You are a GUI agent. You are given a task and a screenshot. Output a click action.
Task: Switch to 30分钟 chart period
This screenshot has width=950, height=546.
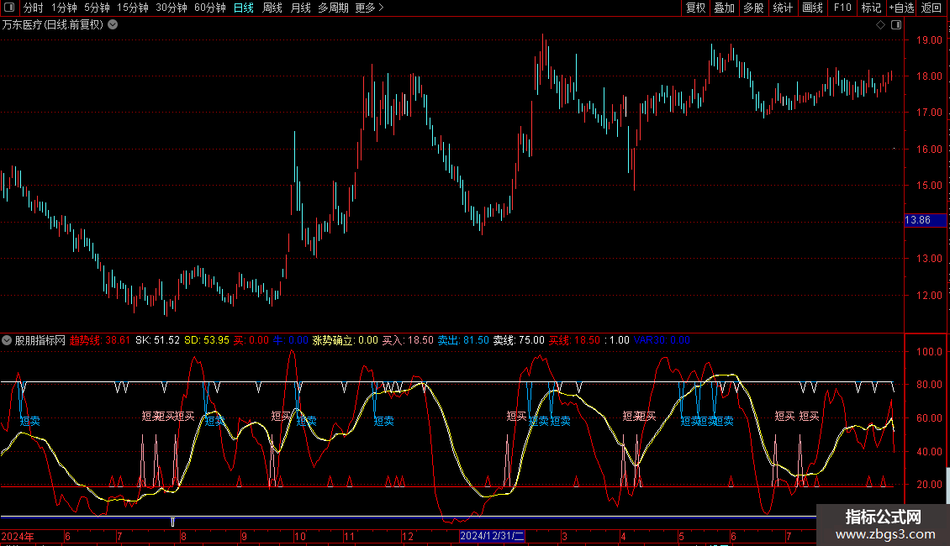tap(172, 8)
